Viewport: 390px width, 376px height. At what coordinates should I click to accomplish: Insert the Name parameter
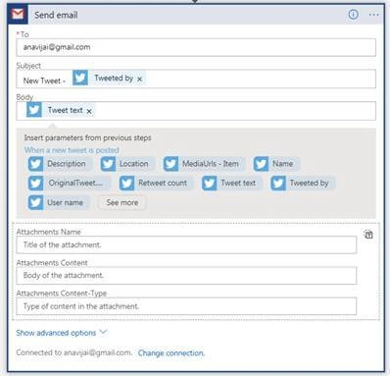coord(276,164)
